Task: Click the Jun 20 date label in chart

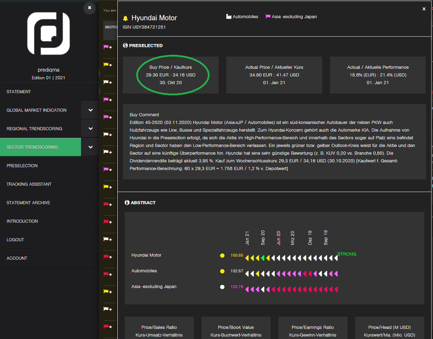Action: (279, 238)
